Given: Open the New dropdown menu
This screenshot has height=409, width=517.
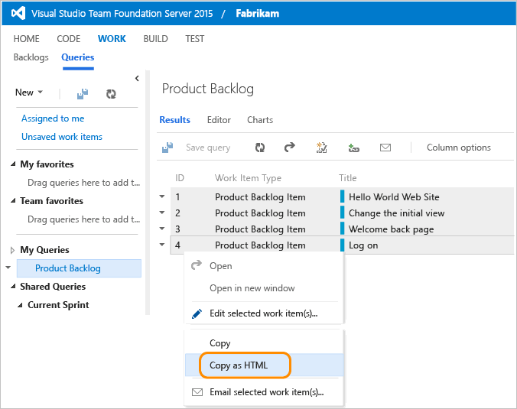Looking at the screenshot, I should tap(29, 93).
